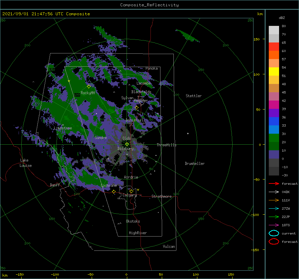Click the 'current' legend text

tap(289, 233)
